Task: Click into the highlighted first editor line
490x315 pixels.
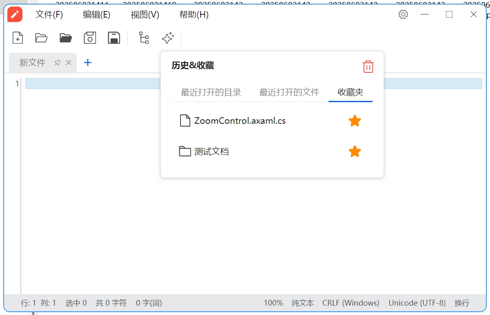Action: (x=254, y=84)
